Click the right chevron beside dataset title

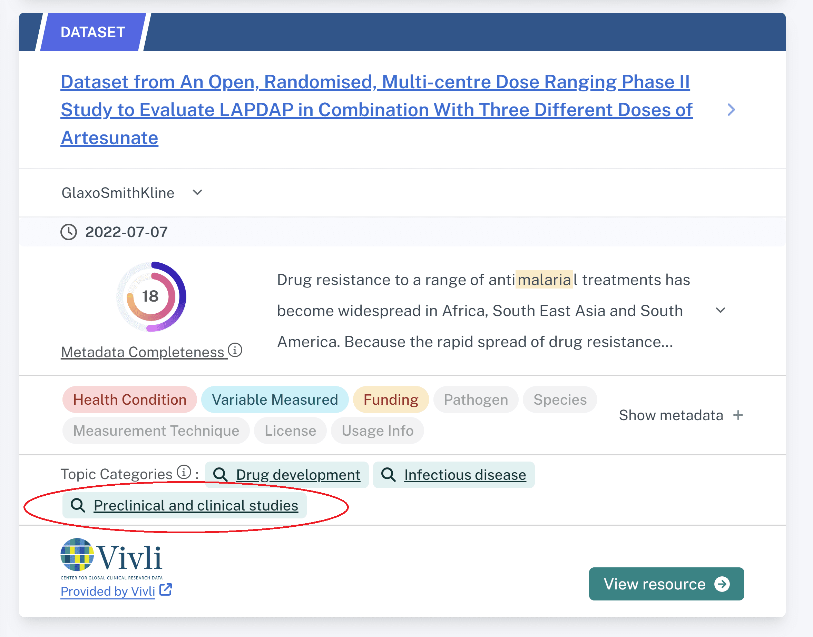point(731,110)
